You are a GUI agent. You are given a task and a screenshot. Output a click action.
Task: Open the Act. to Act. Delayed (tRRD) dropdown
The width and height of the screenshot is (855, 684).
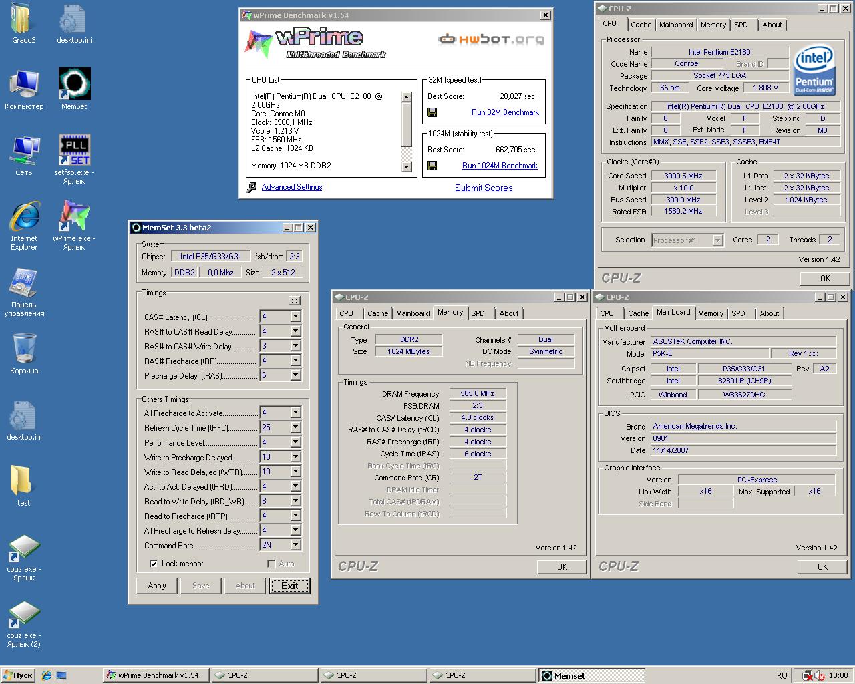coord(295,486)
